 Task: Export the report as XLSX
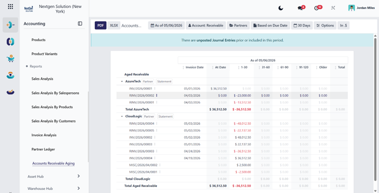pyautogui.click(x=114, y=25)
